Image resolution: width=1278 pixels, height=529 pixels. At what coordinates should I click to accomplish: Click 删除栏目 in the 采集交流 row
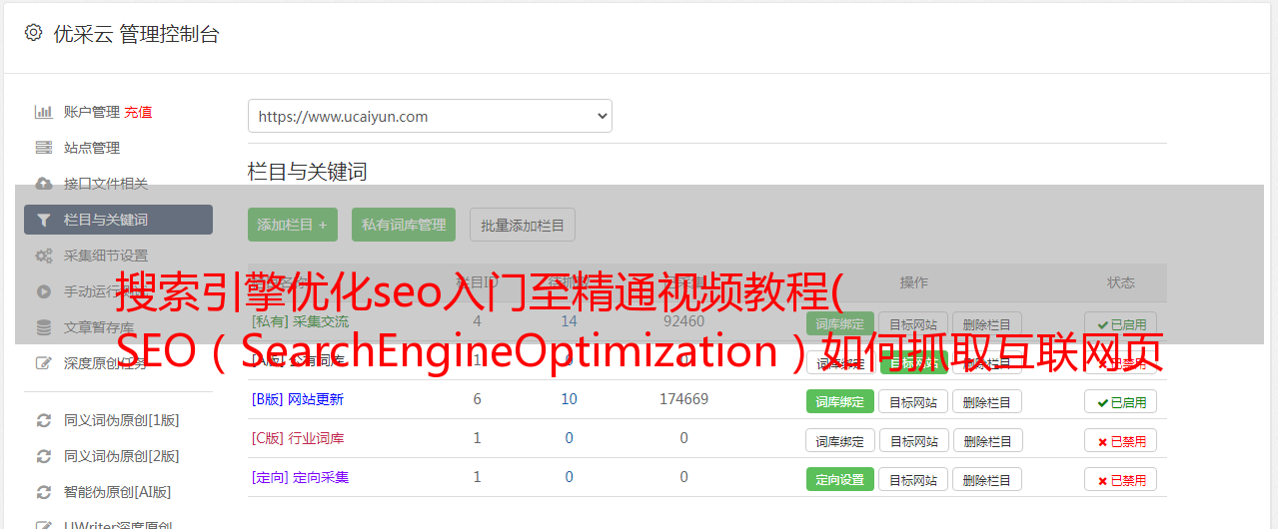pos(987,323)
